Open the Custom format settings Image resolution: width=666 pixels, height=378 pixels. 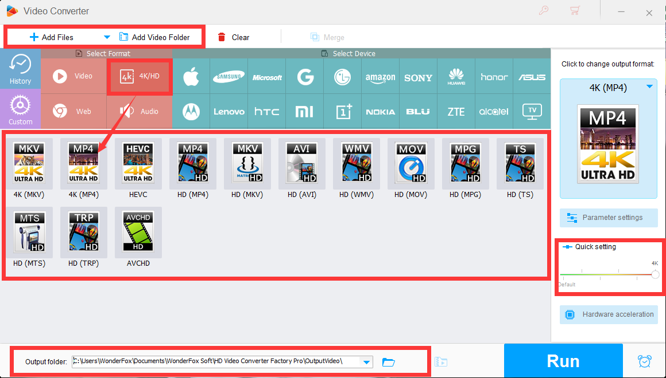[21, 109]
